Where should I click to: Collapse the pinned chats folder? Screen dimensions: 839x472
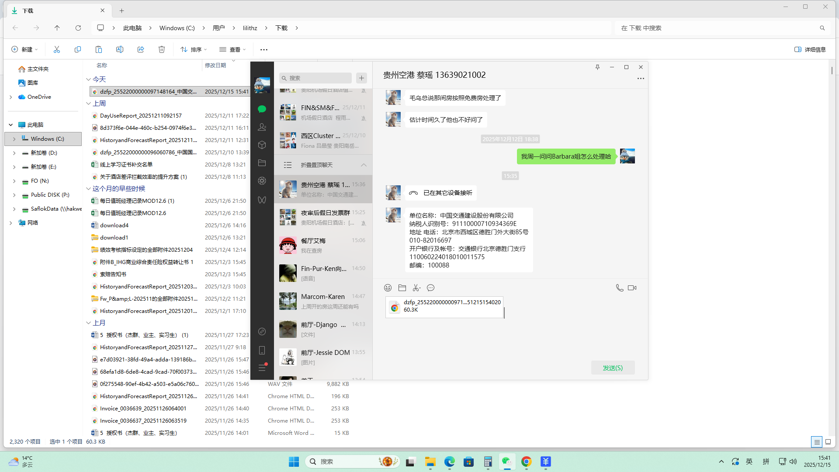tap(364, 165)
